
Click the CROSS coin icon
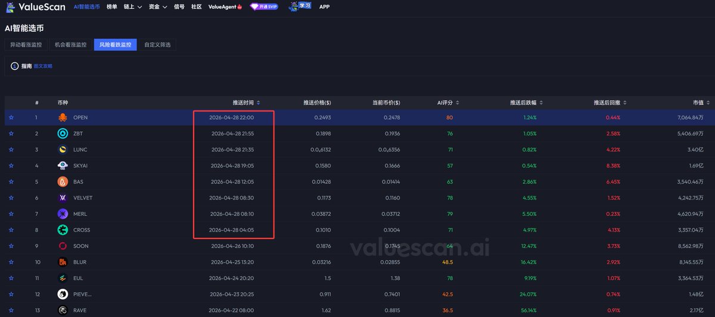coord(63,230)
